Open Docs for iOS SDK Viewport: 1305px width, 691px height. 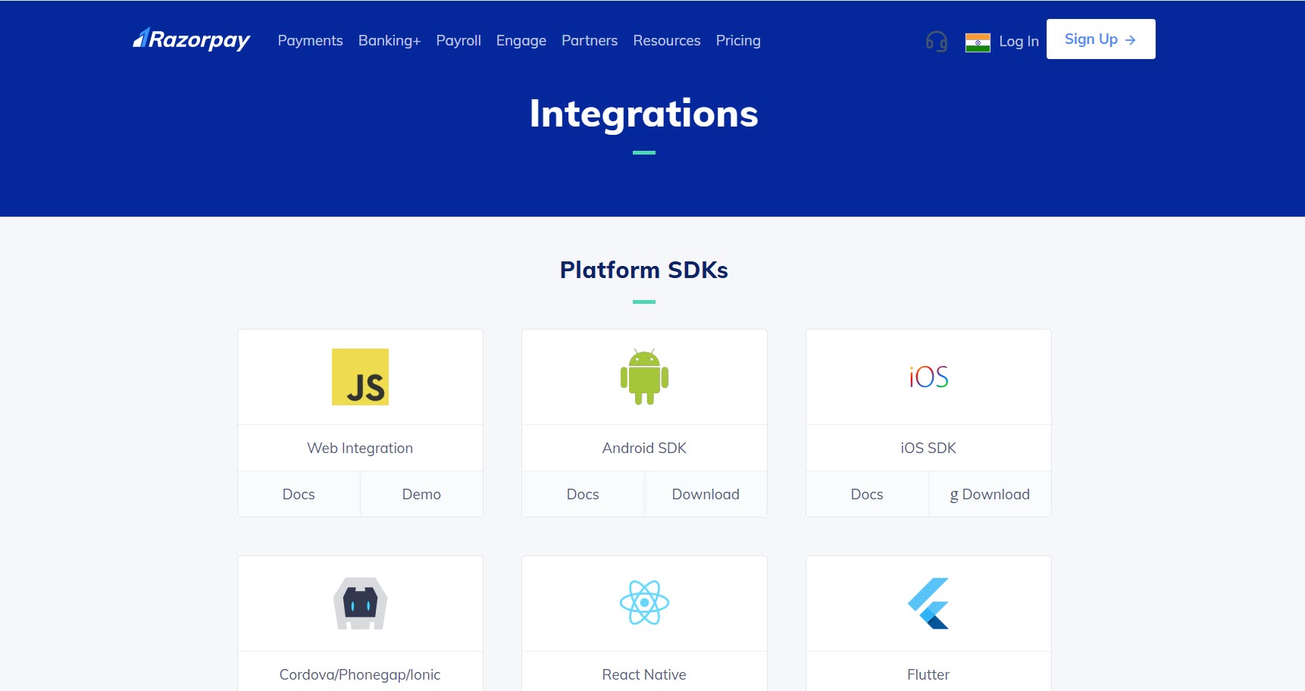867,494
